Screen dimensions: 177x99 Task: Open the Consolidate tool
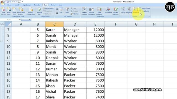coord(108,11)
